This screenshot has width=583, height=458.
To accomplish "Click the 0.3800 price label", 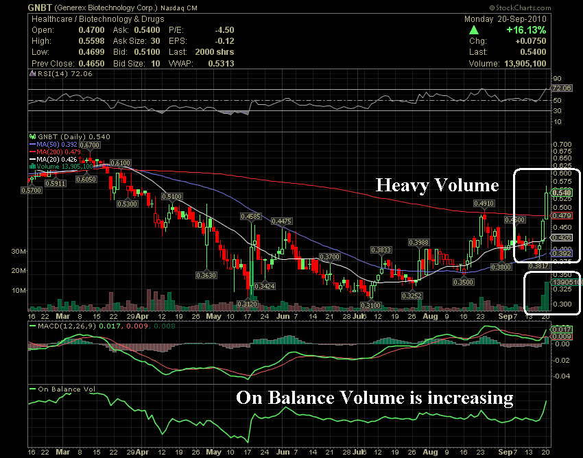I will coord(501,267).
